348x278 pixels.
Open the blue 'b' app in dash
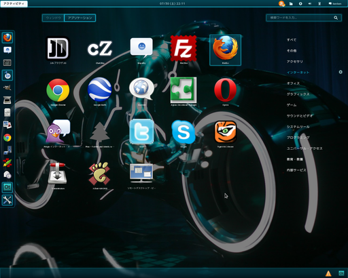[x=7, y=75]
